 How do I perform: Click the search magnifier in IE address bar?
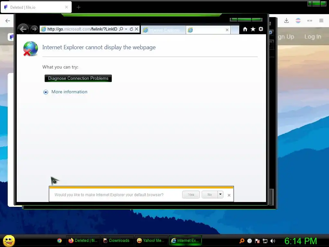121,29
